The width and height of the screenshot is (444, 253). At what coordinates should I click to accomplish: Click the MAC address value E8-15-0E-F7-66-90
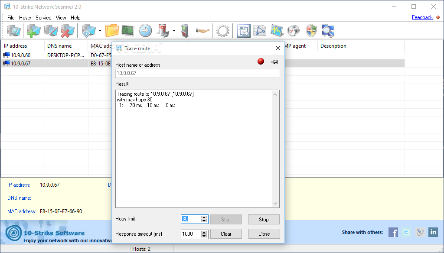(61, 211)
